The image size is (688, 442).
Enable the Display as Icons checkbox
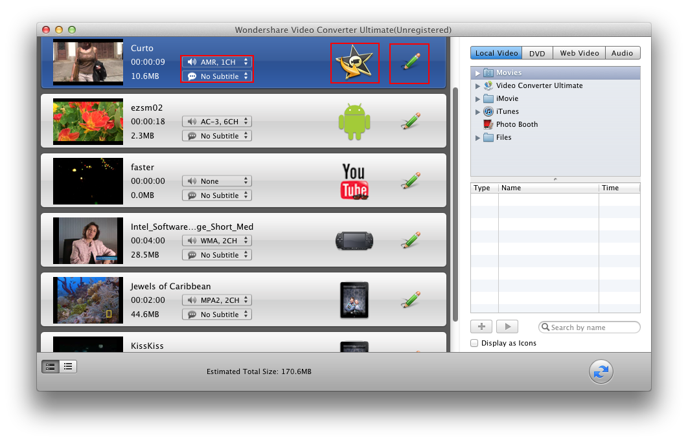tap(475, 343)
